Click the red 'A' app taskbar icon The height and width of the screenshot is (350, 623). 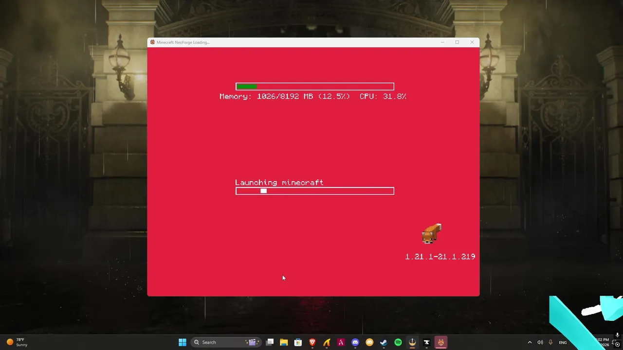pos(341,342)
